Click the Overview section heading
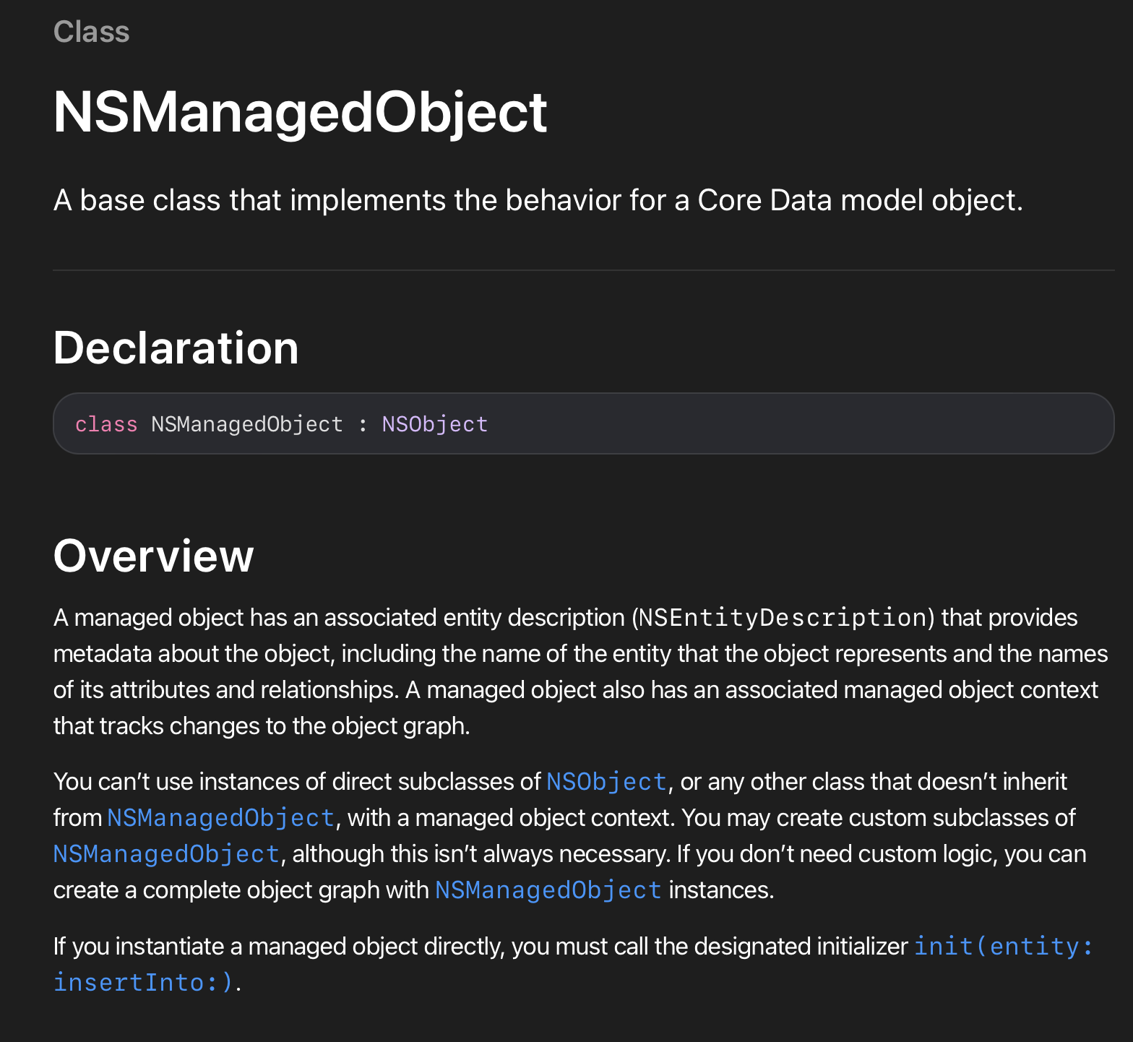Viewport: 1133px width, 1042px height. pyautogui.click(x=153, y=556)
